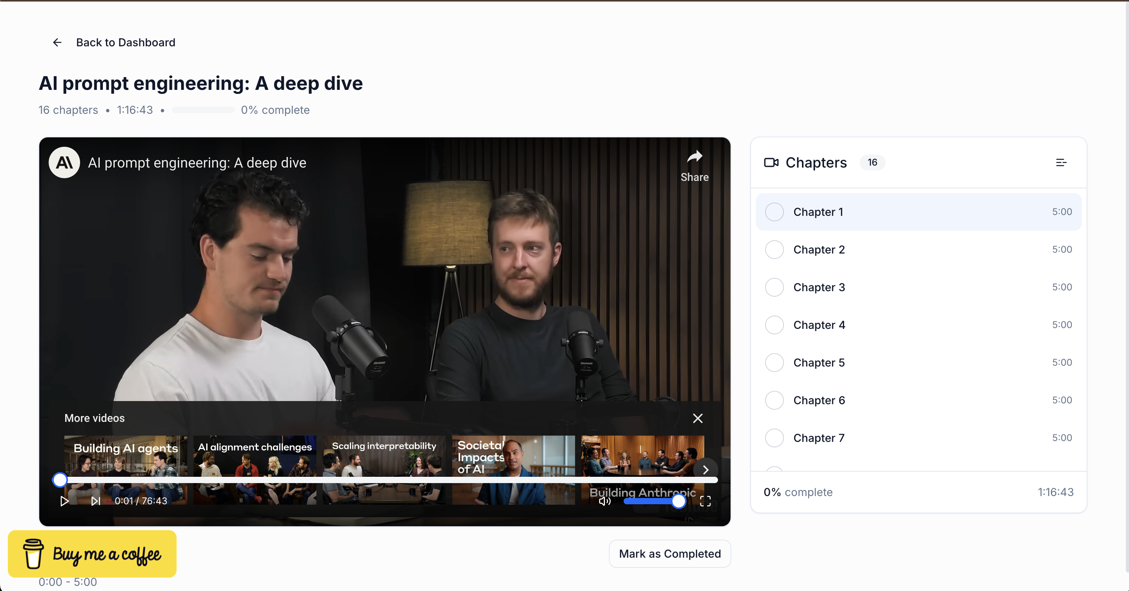Screen dimensions: 1129x591
Task: Adjust the video volume slider
Action: tap(653, 501)
